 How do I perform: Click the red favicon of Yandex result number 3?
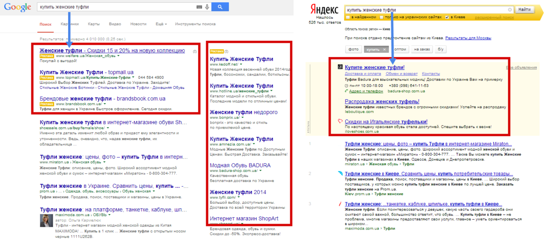[x=340, y=204]
